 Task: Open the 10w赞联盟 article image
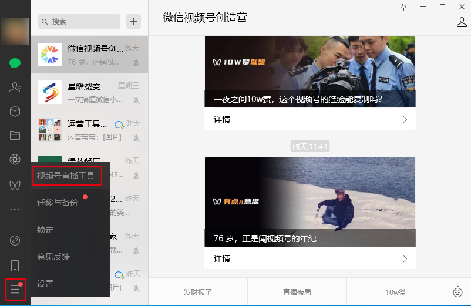coord(310,72)
